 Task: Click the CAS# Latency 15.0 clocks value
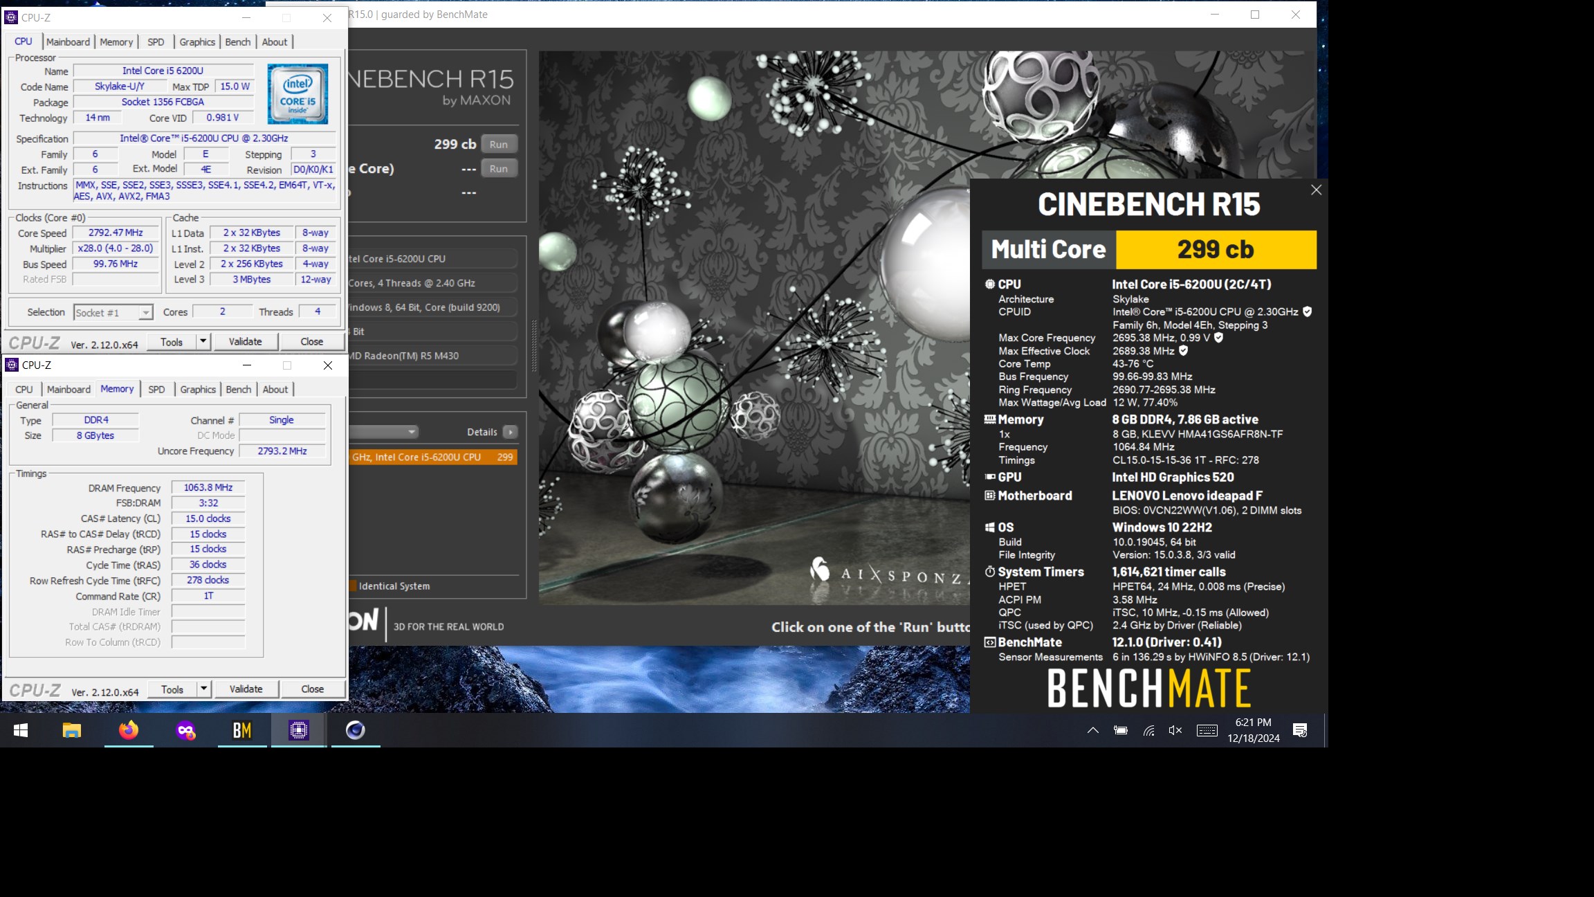point(208,518)
